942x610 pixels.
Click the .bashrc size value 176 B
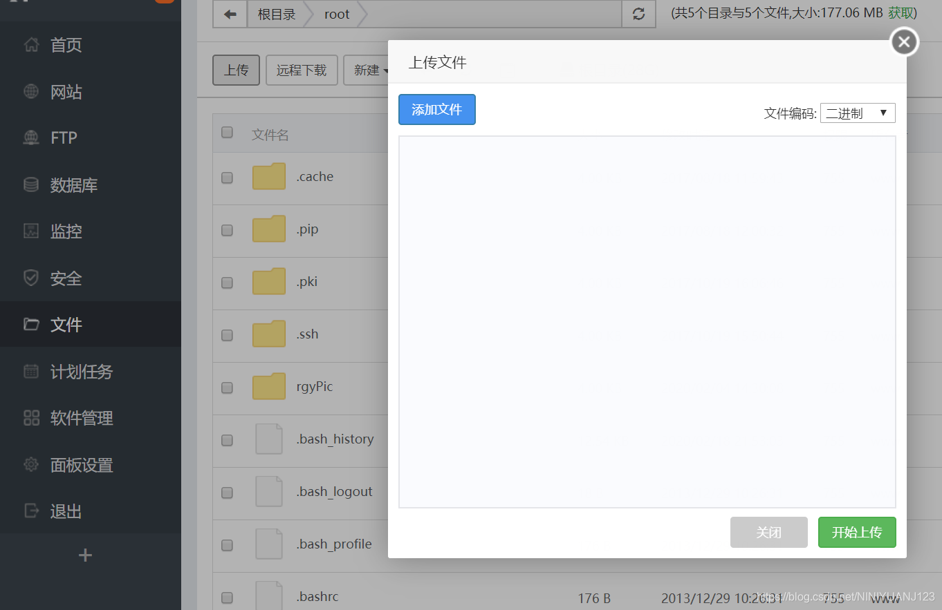tap(594, 598)
